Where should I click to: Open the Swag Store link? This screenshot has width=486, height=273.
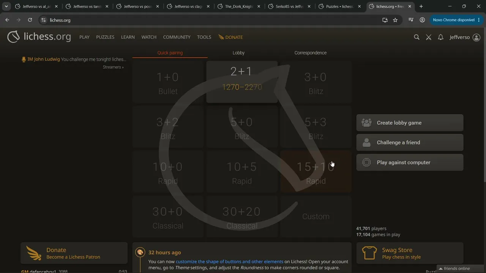tap(410, 253)
